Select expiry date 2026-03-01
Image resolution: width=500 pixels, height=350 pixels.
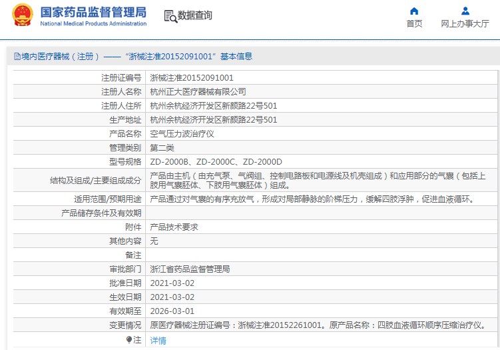172,311
